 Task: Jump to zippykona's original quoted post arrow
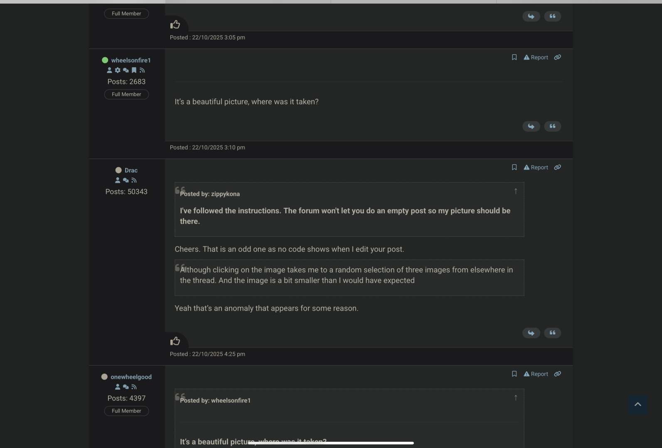pos(516,191)
